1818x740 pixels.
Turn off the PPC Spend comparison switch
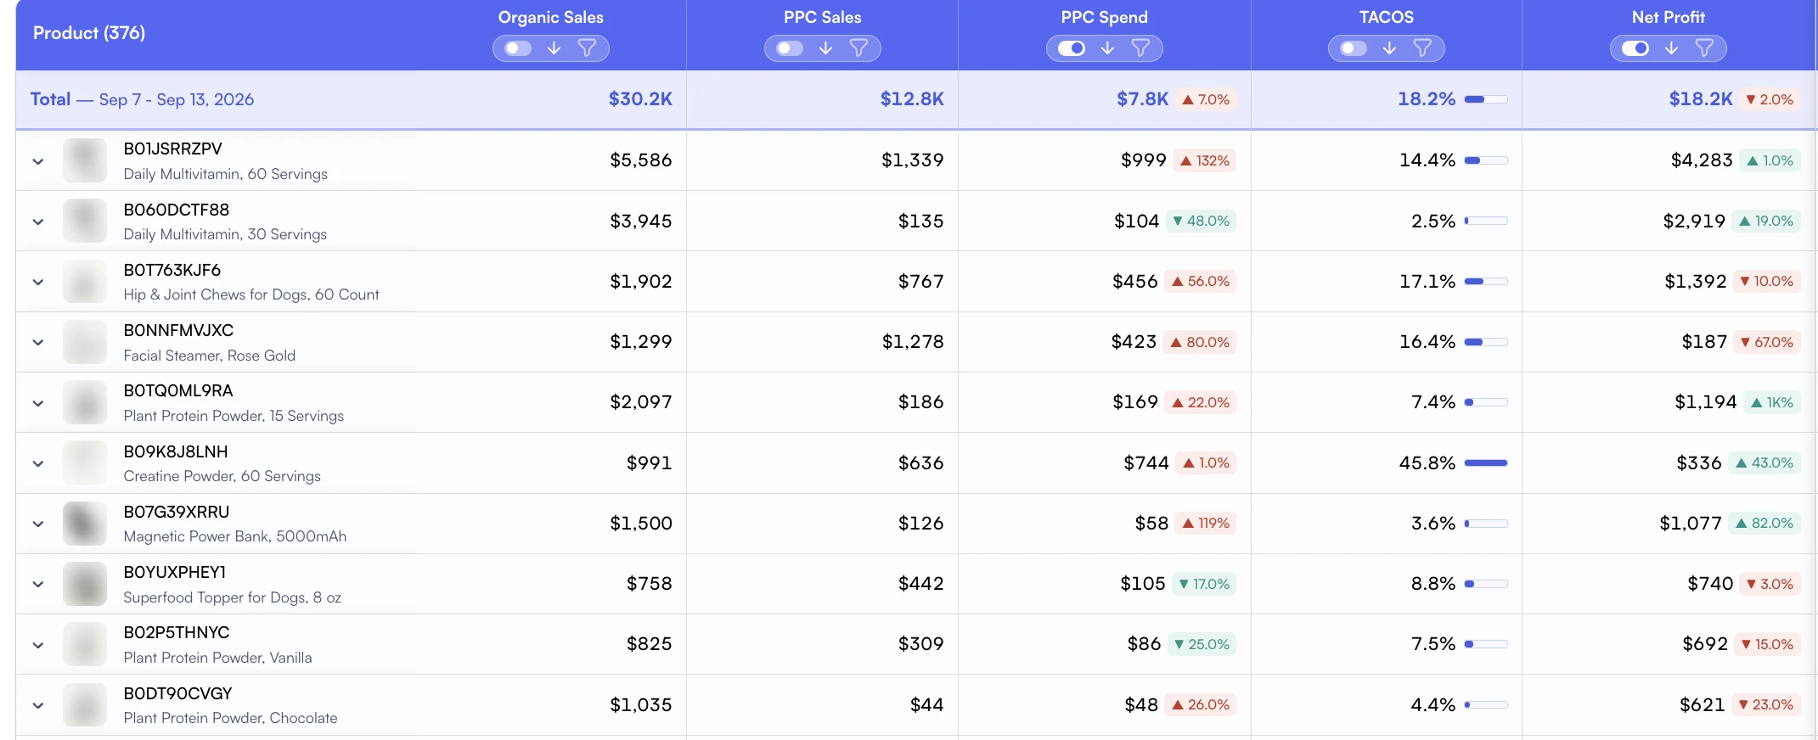pyautogui.click(x=1072, y=48)
